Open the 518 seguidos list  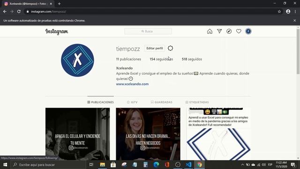(x=192, y=59)
